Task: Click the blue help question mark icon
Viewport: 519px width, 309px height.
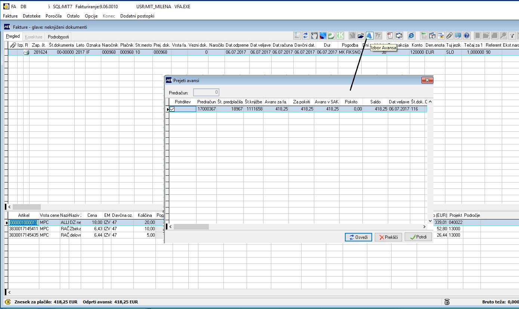Action: tap(467, 35)
